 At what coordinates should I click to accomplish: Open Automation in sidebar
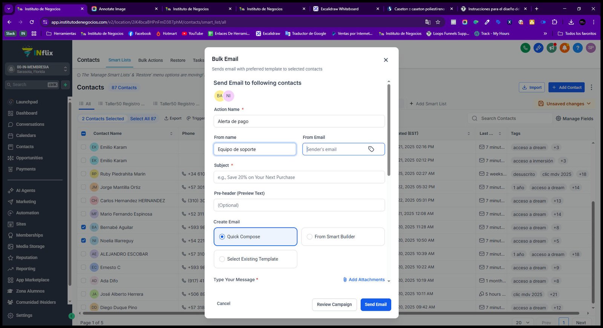point(27,213)
